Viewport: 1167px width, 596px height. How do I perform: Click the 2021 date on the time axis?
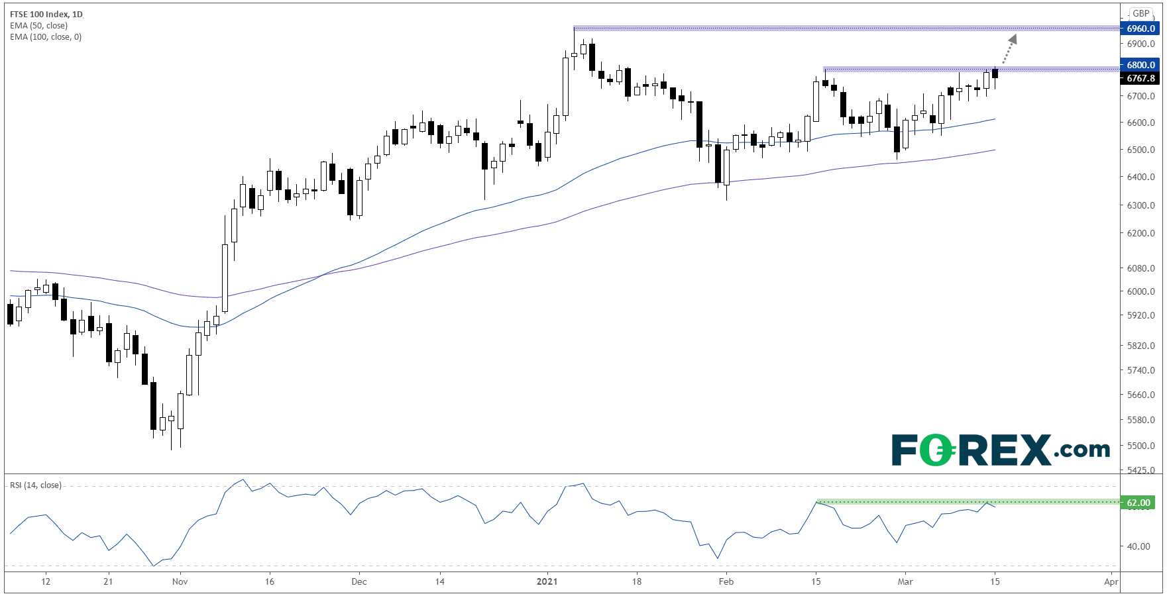(547, 581)
